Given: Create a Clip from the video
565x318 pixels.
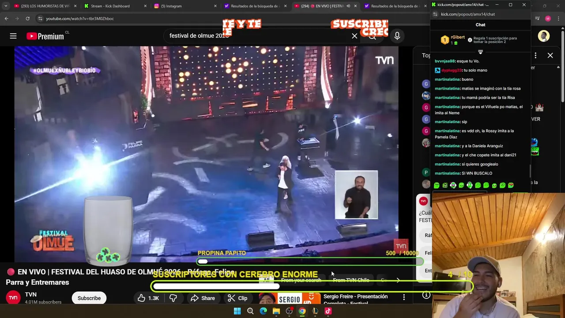Looking at the screenshot, I should point(237,298).
